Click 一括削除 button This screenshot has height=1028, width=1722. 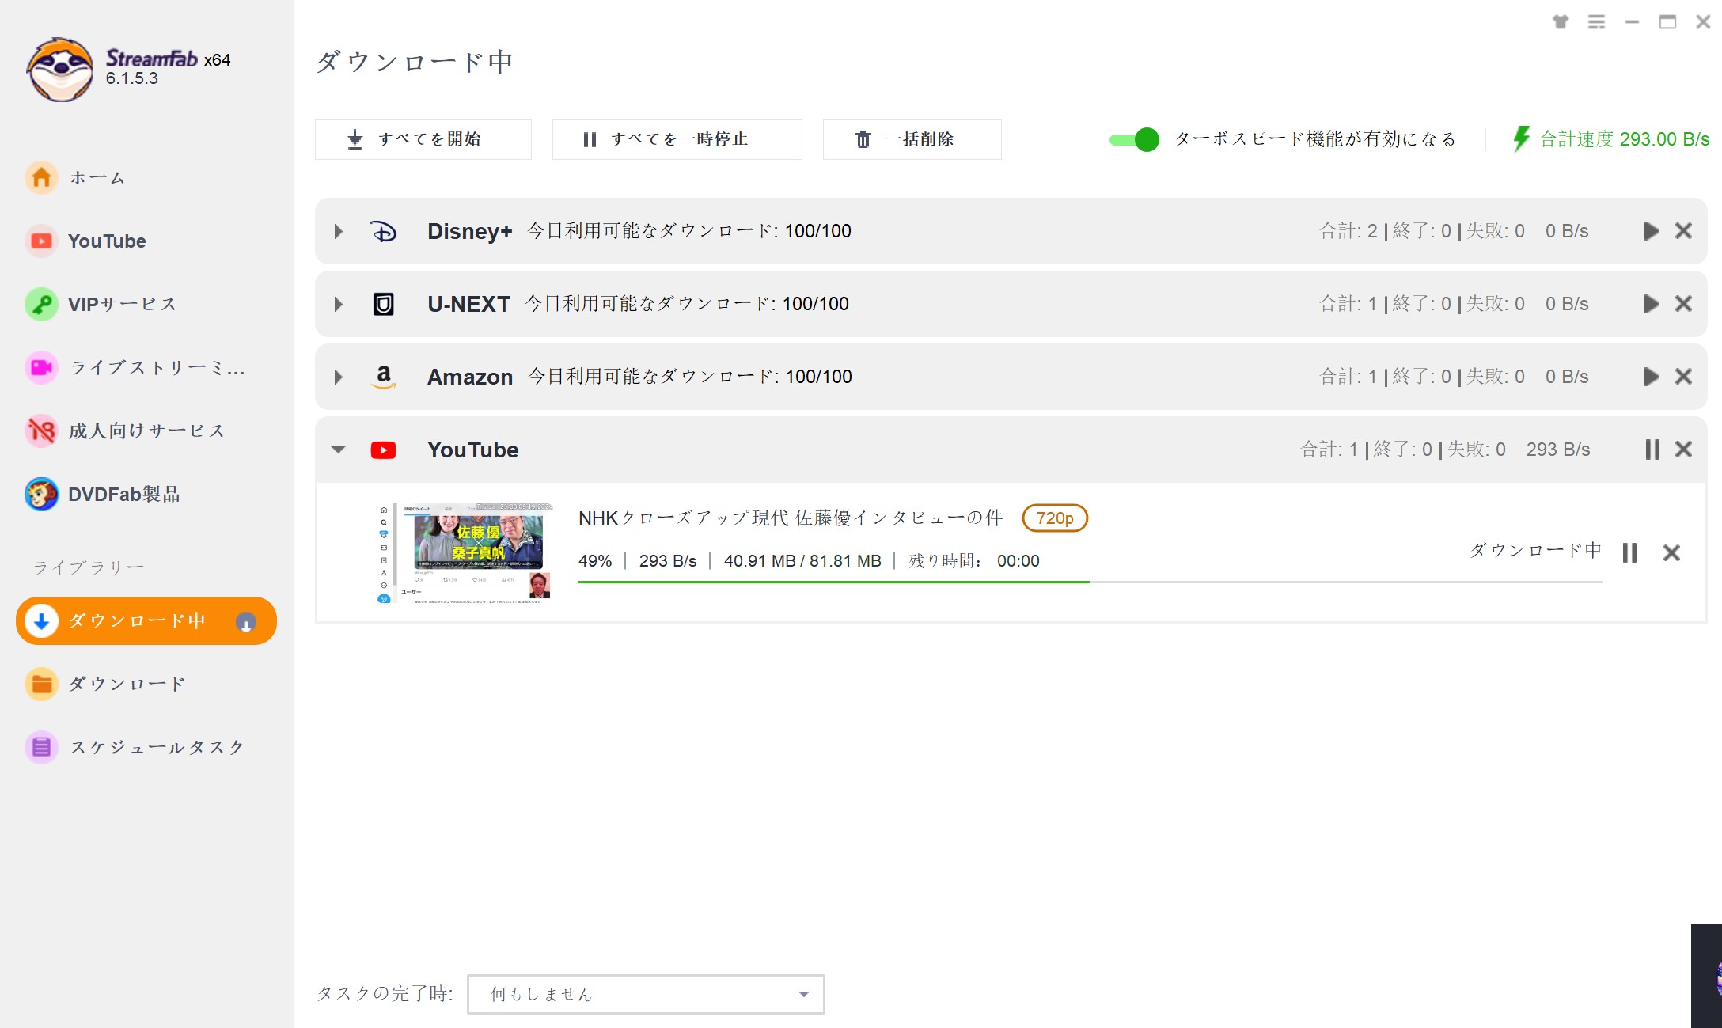[x=912, y=139]
